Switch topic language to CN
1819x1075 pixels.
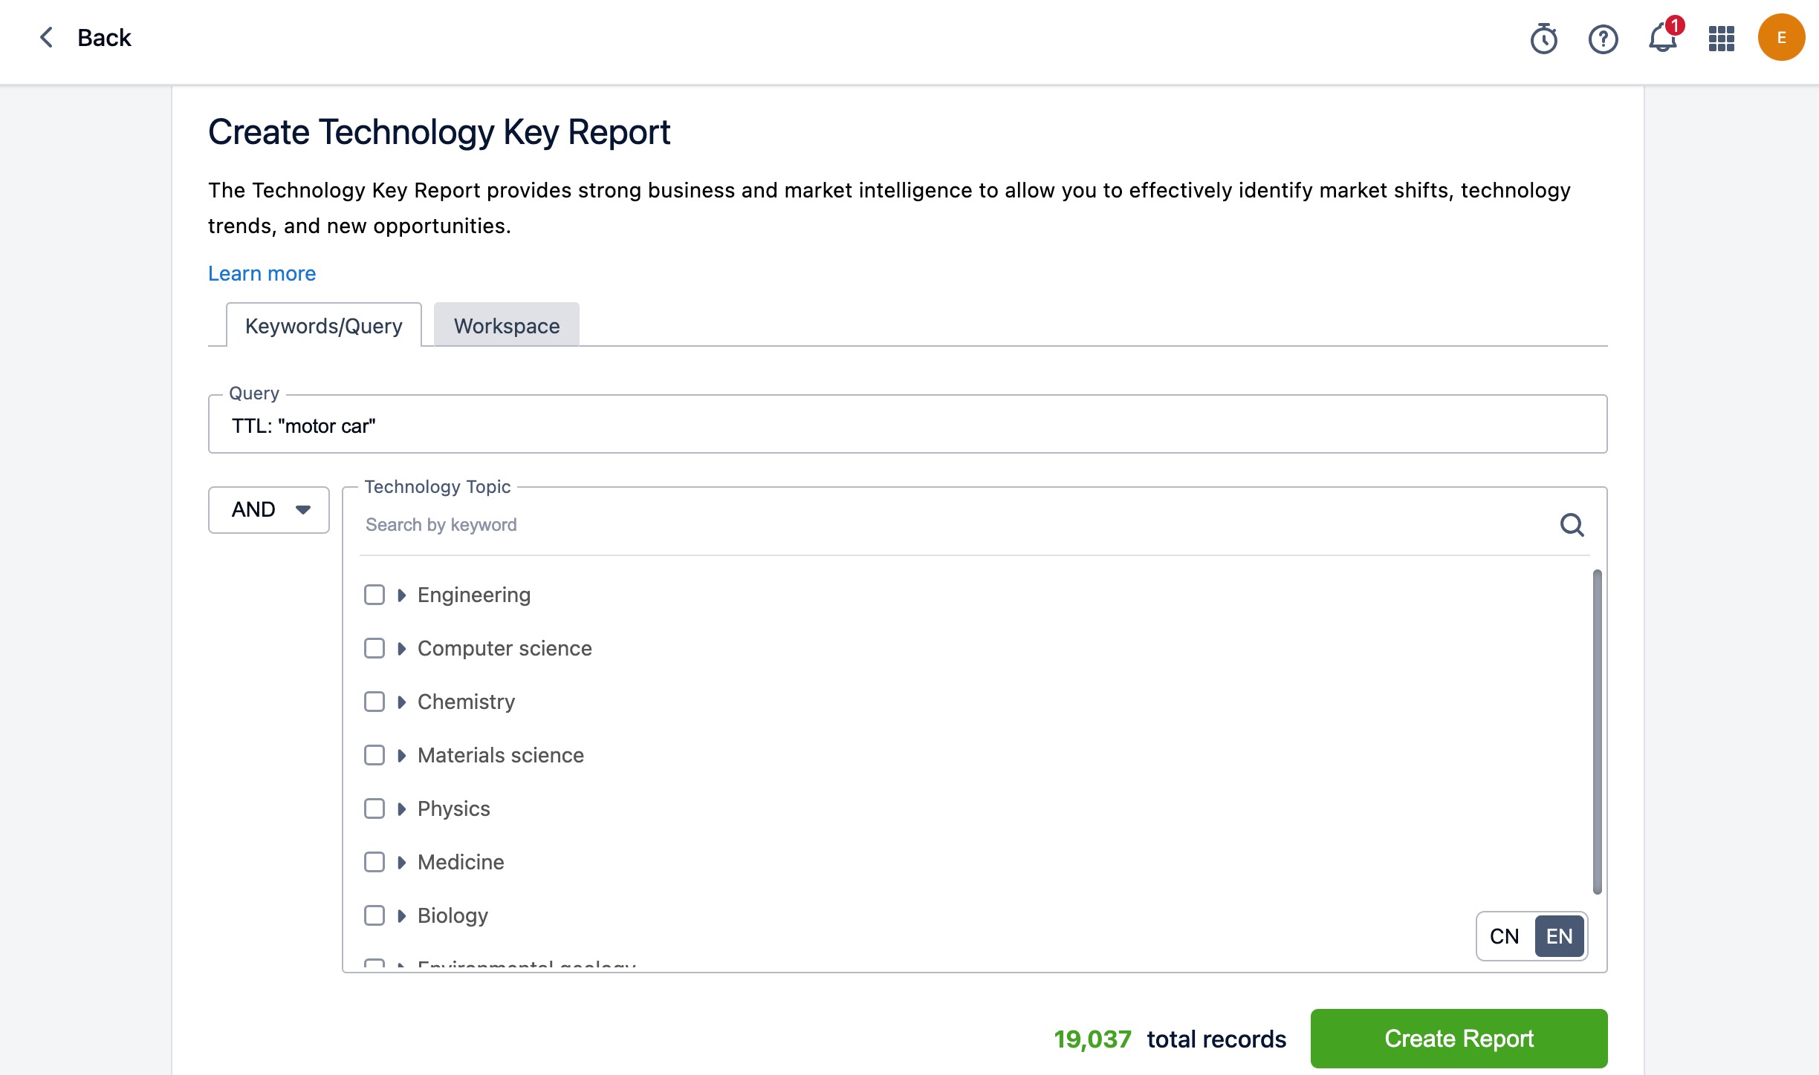click(x=1504, y=936)
